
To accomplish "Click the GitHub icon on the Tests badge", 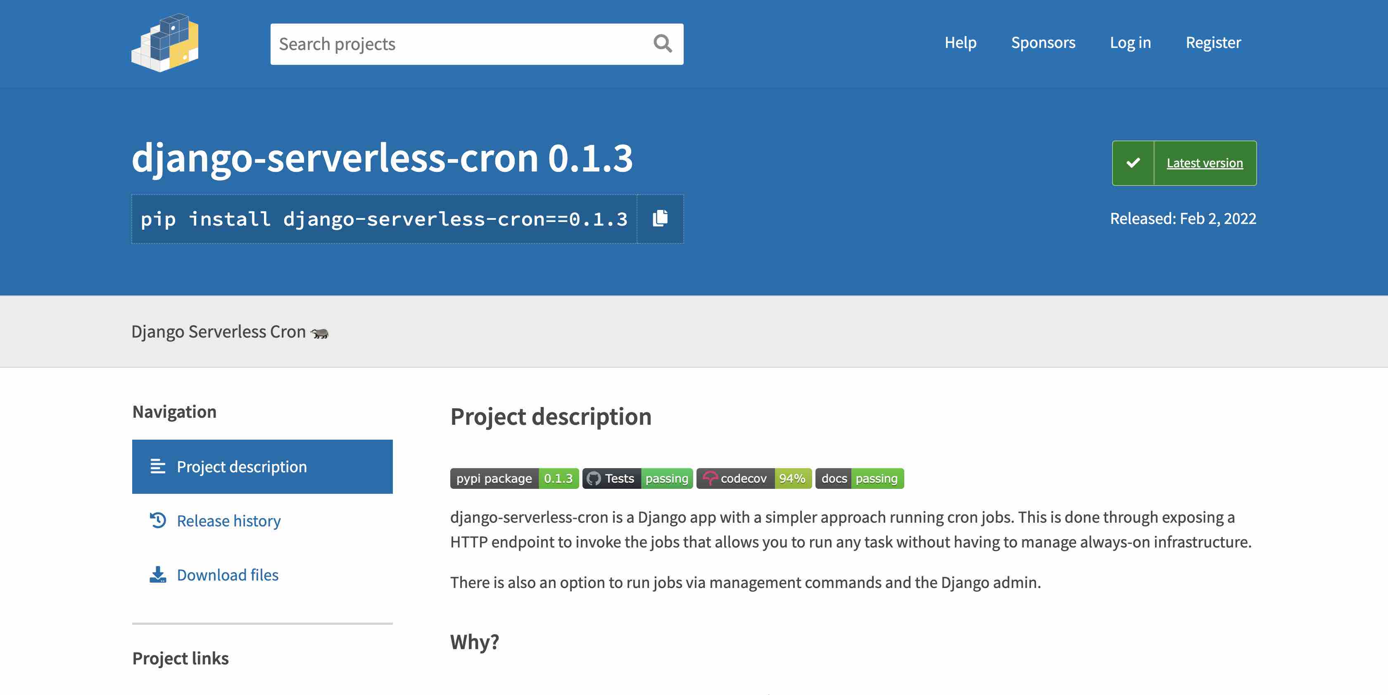I will pos(594,478).
